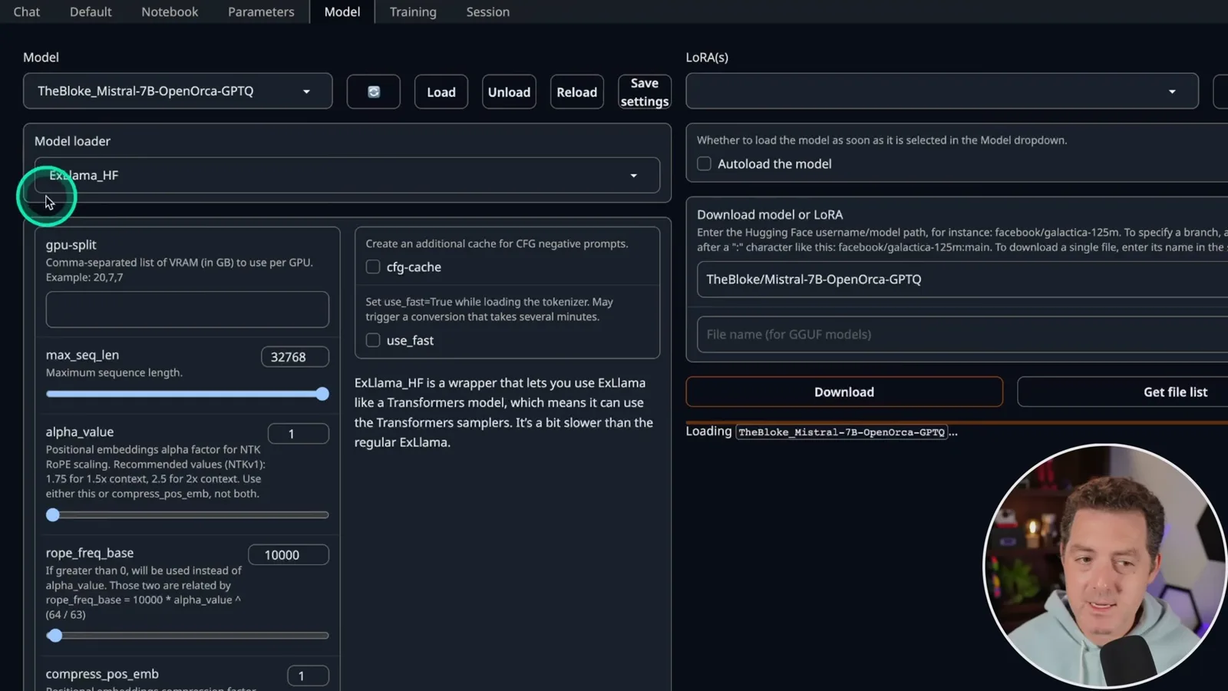Image resolution: width=1228 pixels, height=691 pixels.
Task: Click the gpu-split input field
Action: pyautogui.click(x=187, y=309)
